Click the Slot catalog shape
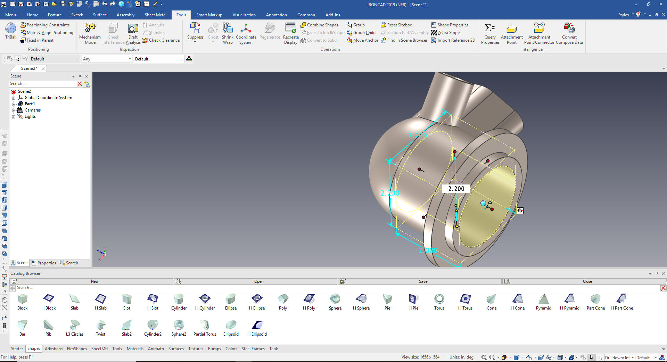667x362 pixels. (x=127, y=302)
